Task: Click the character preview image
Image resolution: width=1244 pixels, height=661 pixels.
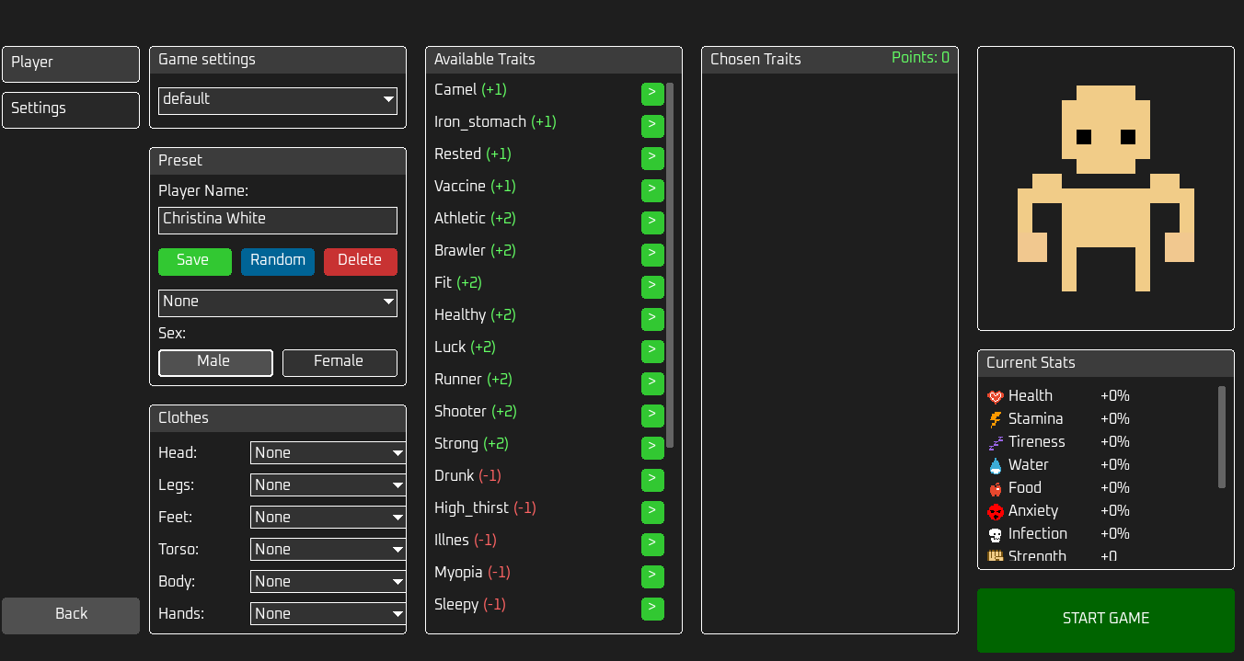Action: (1106, 188)
